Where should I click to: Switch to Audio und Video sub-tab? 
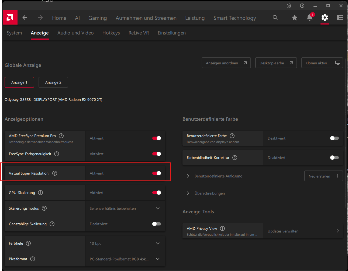75,33
